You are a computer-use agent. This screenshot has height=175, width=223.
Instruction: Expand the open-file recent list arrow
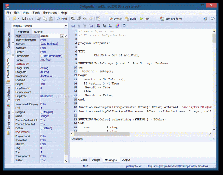click(x=18, y=19)
